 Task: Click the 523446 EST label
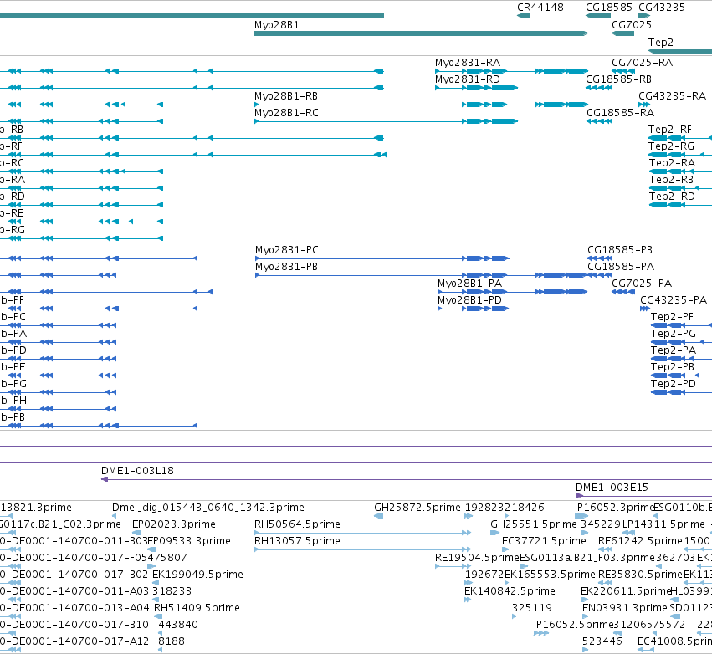(602, 641)
